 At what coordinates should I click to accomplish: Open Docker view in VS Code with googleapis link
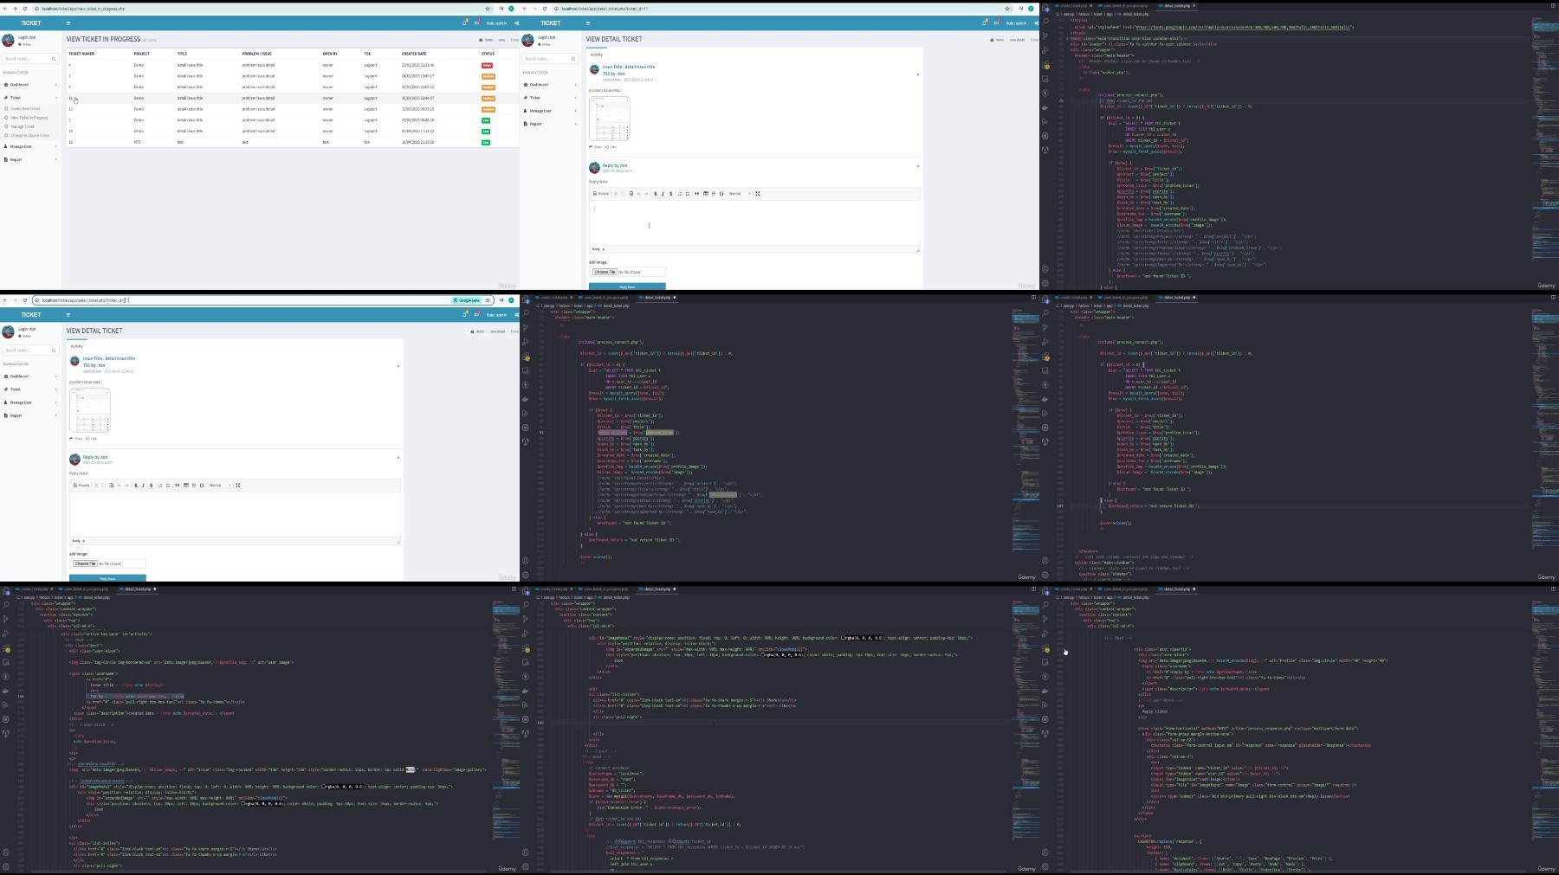(x=1045, y=107)
